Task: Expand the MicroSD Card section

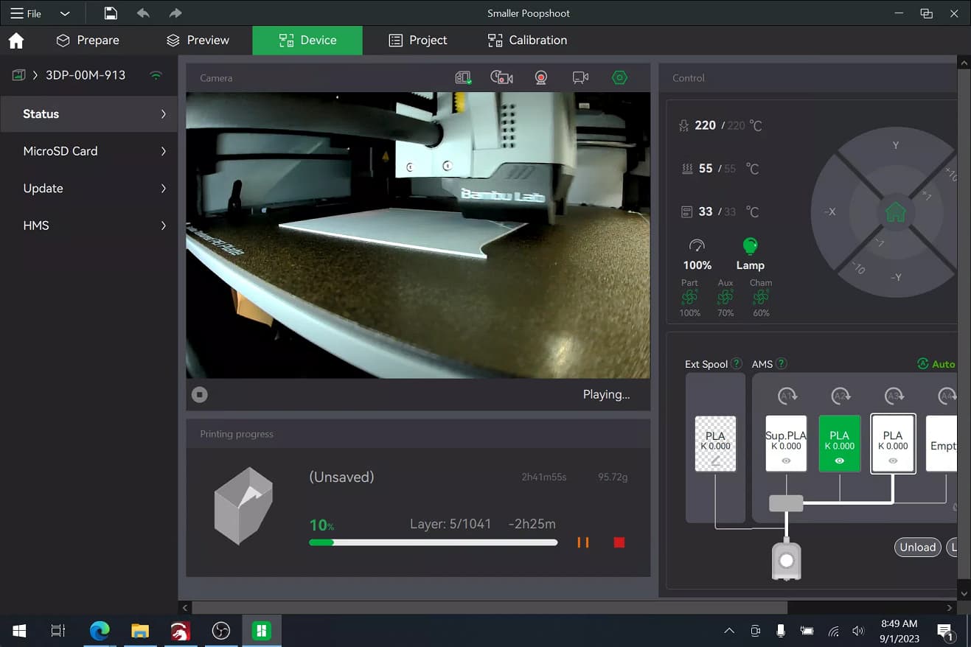Action: tap(89, 151)
